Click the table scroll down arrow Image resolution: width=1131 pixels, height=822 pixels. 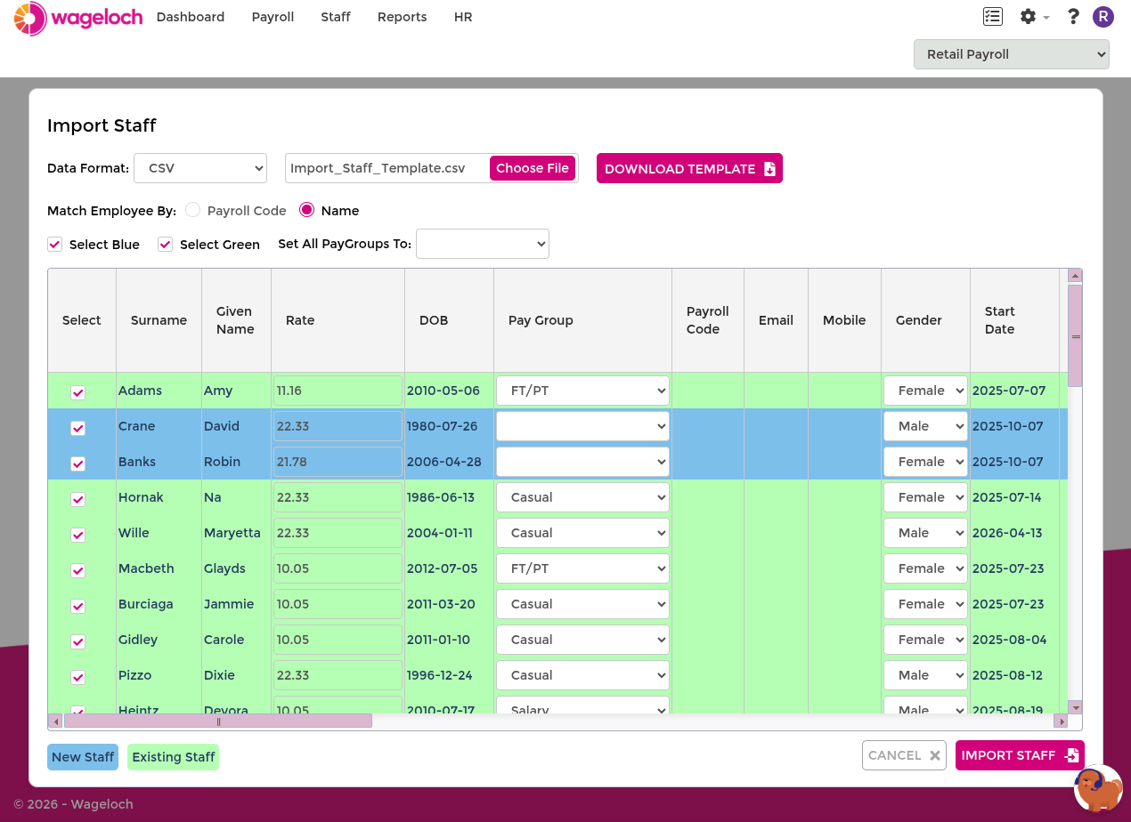click(x=1075, y=707)
